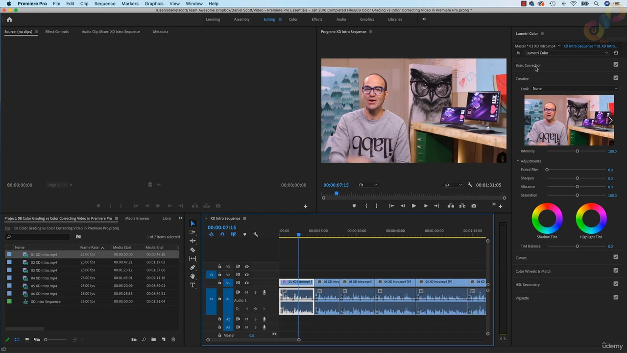Image resolution: width=627 pixels, height=353 pixels.
Task: Toggle Color Wheels & Match checkbox
Action: [x=616, y=270]
